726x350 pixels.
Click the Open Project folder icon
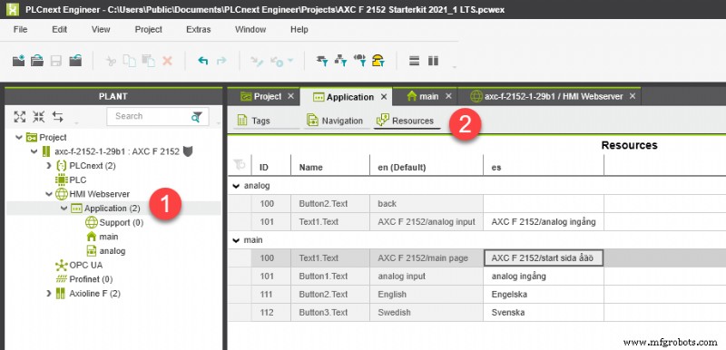(37, 61)
